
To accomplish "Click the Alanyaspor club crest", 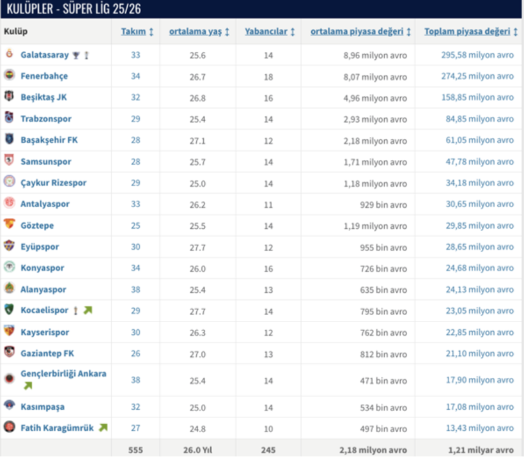I will tap(10, 288).
